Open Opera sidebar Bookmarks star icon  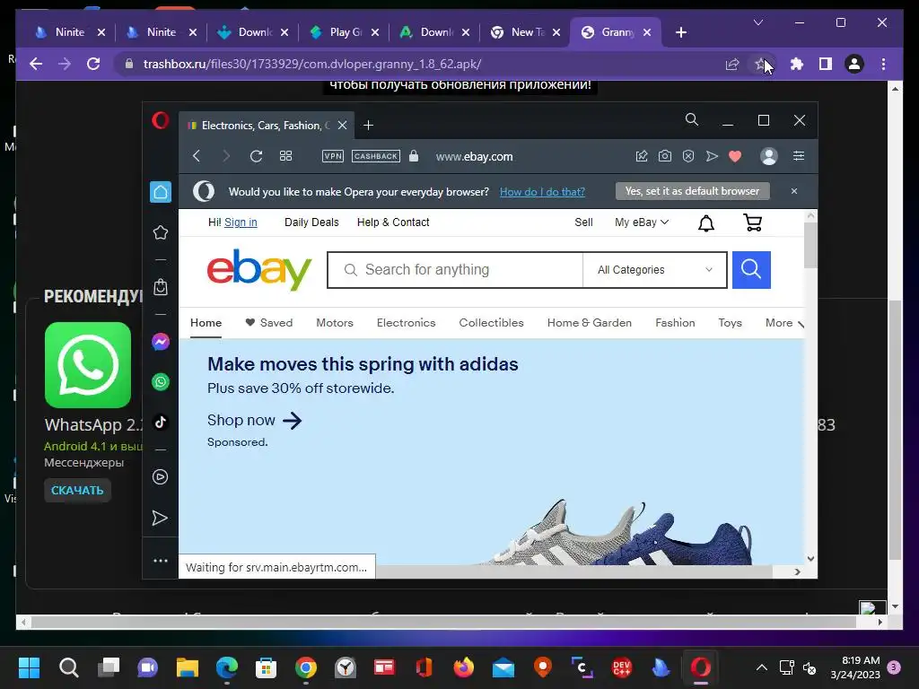point(161,232)
